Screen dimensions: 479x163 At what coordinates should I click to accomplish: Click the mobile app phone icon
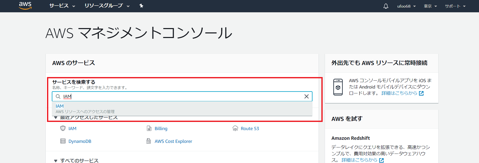point(338,87)
